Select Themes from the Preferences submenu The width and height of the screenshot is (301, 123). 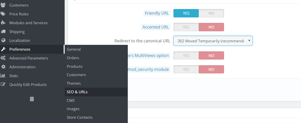pyautogui.click(x=74, y=83)
